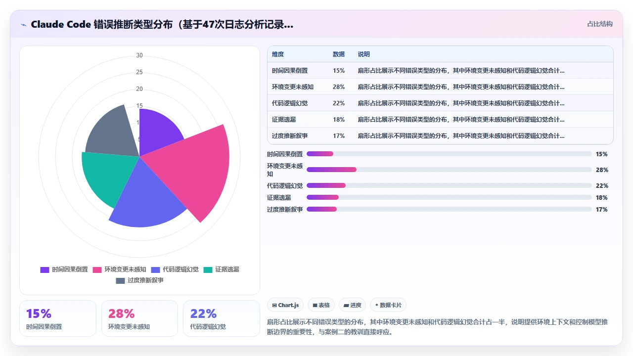Click the 28% value in the table
Screen dimensions: 633x356
(339, 87)
